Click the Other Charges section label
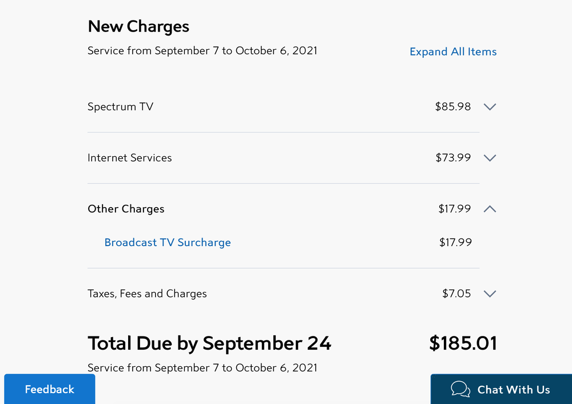 click(126, 209)
